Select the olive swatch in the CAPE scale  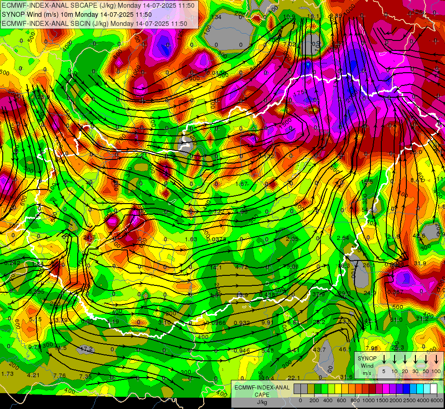311,389
